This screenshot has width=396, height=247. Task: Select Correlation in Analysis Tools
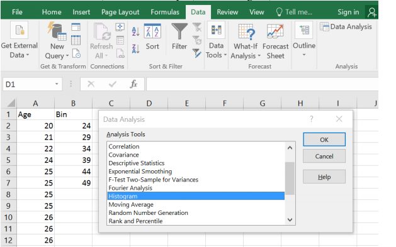(196, 146)
